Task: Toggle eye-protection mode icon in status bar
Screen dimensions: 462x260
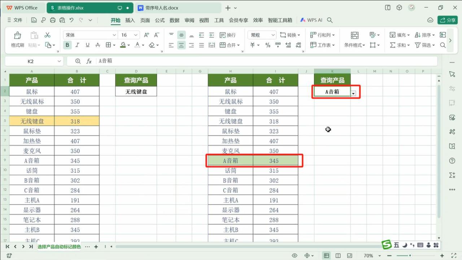Action: click(x=295, y=256)
